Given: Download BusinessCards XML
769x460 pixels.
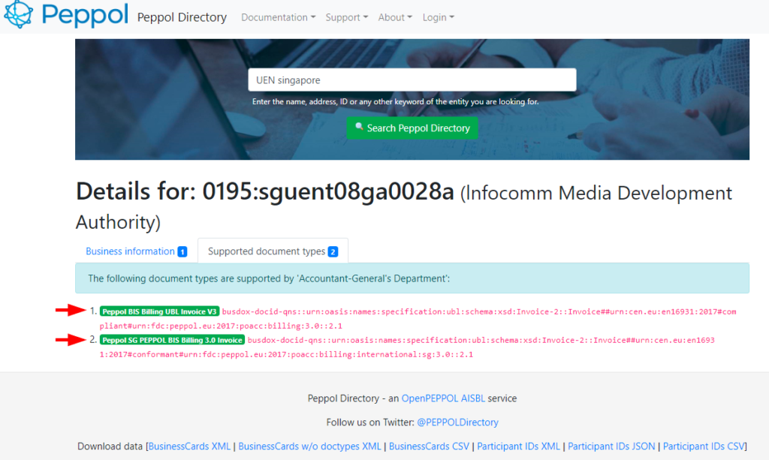Looking at the screenshot, I should coord(189,446).
